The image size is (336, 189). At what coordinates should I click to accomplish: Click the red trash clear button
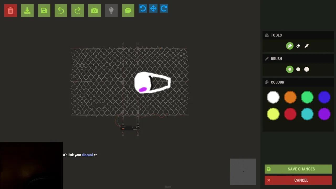point(10,10)
